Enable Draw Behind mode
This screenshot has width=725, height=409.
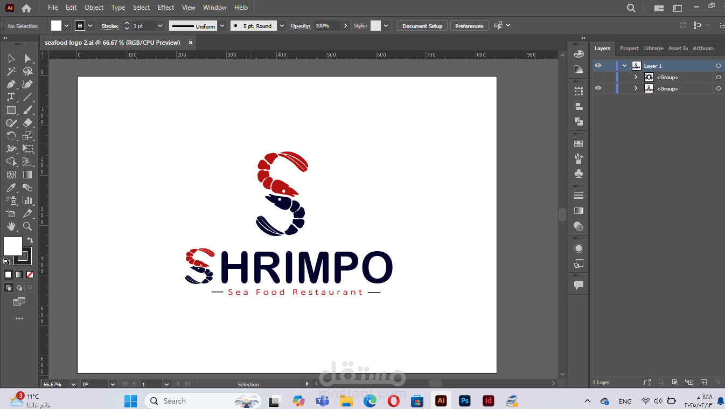pos(19,288)
